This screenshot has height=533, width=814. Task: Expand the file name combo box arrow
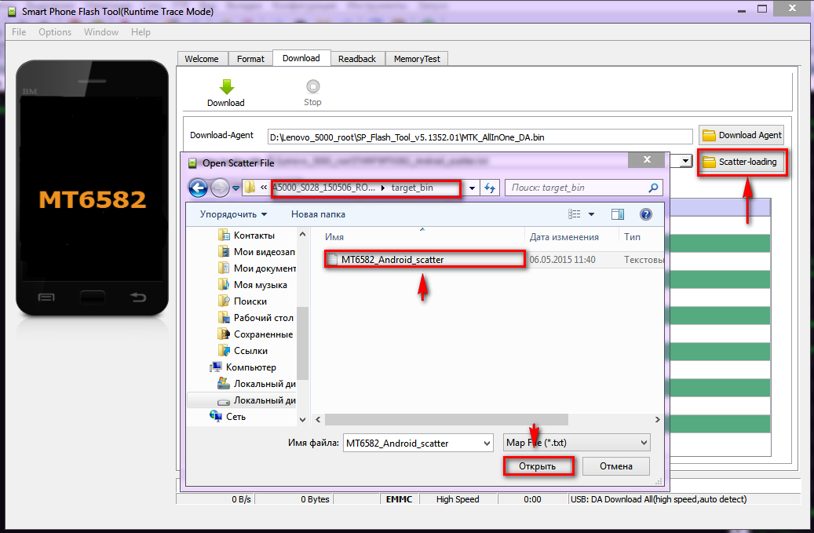485,443
